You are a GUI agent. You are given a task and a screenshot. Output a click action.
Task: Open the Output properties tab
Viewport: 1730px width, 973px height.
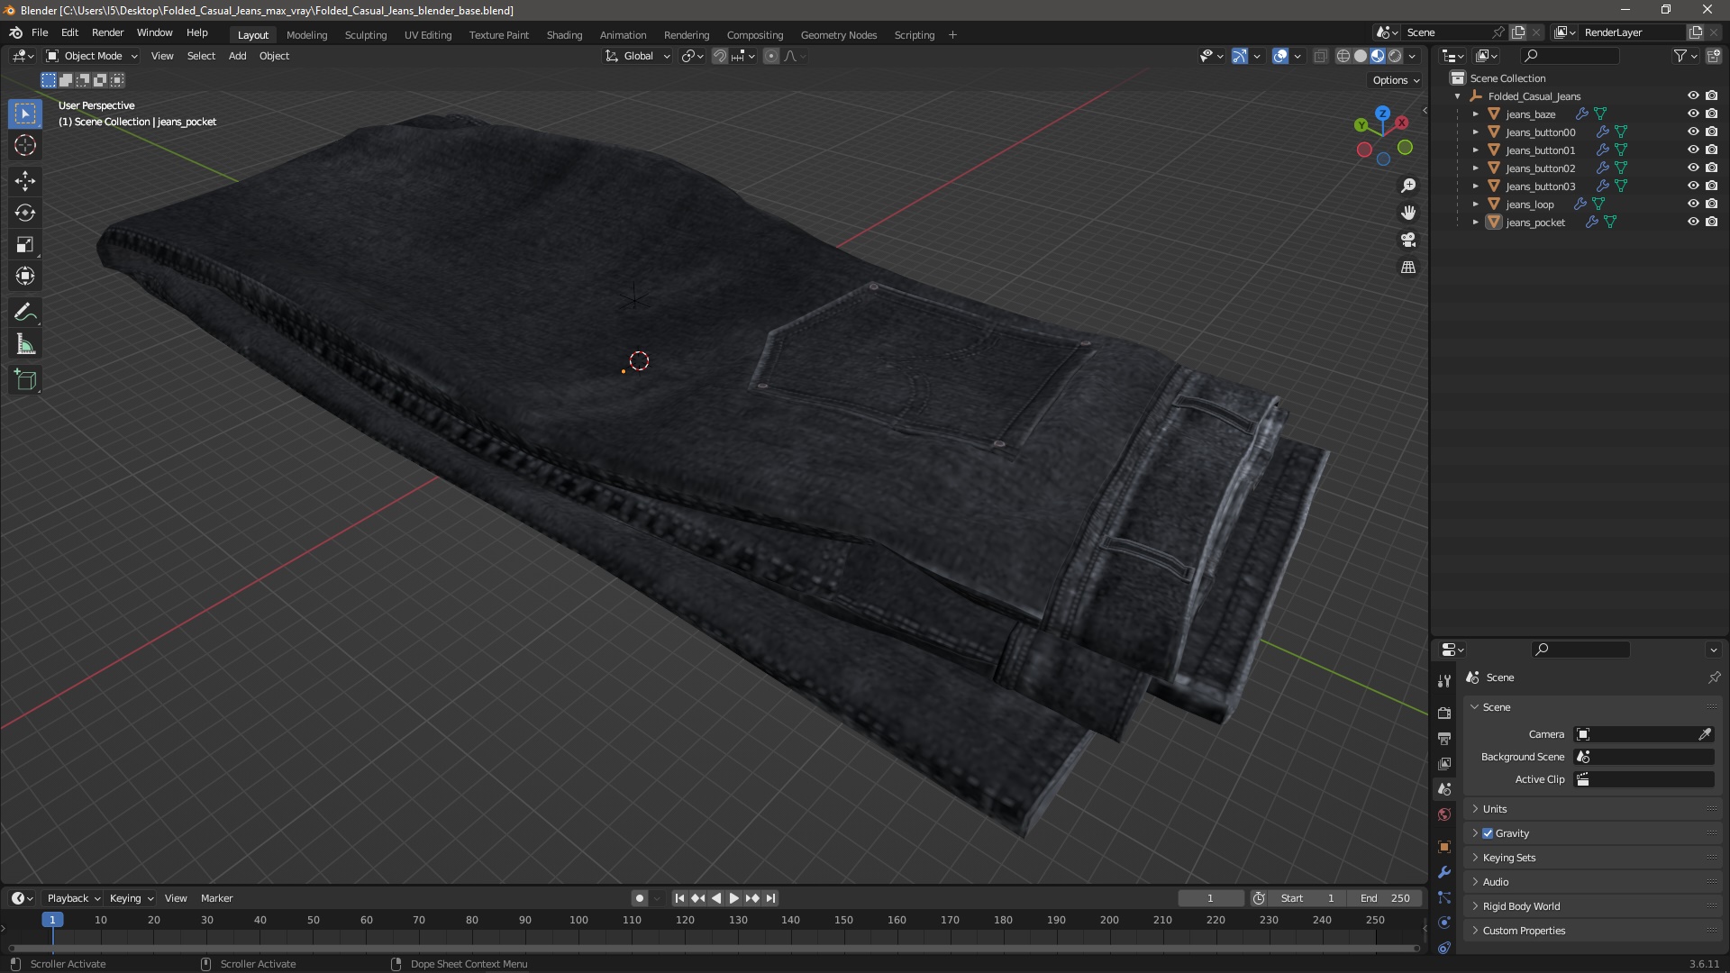pos(1444,738)
